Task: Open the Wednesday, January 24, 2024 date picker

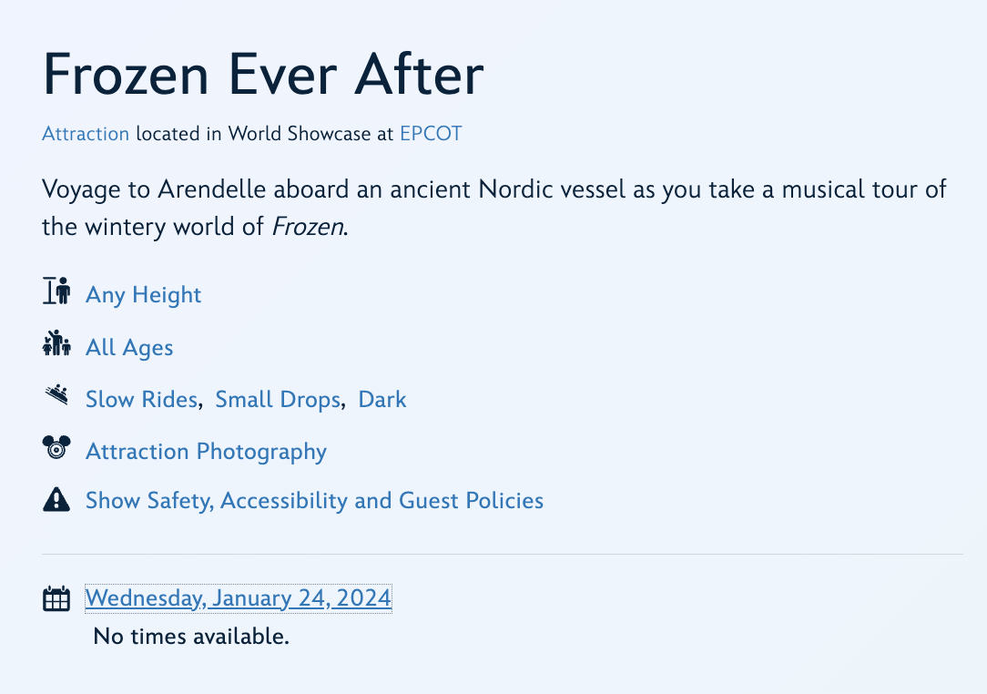Action: 239,598
